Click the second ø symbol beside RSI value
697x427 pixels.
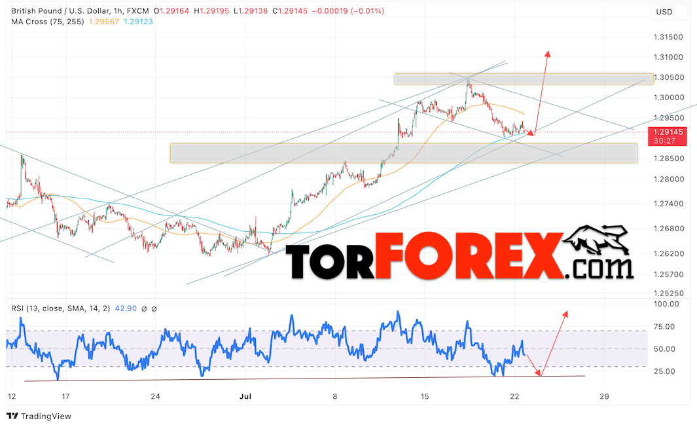click(x=154, y=308)
